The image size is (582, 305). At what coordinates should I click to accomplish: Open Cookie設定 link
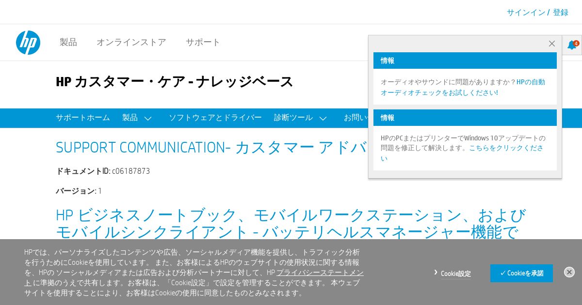[x=456, y=274]
